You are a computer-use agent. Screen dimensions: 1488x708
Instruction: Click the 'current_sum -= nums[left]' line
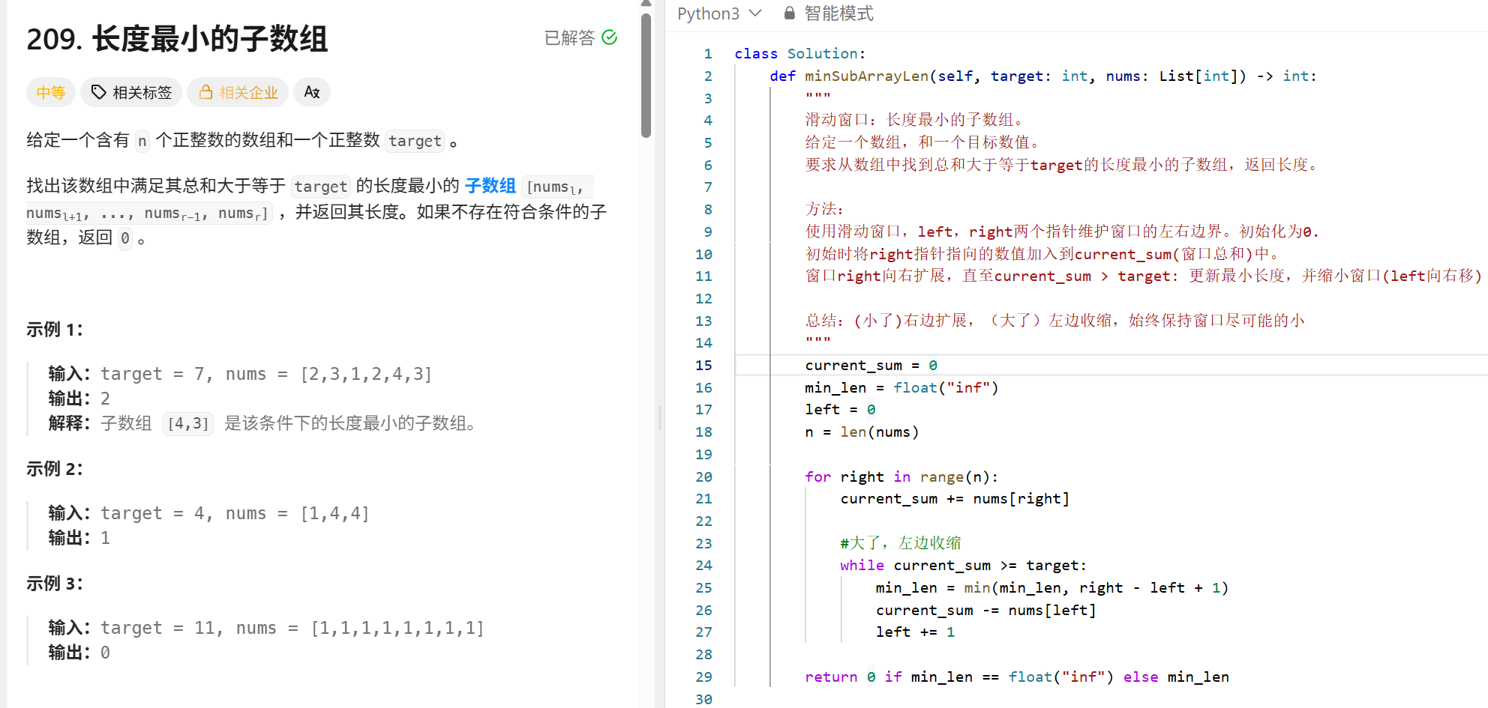coord(986,610)
